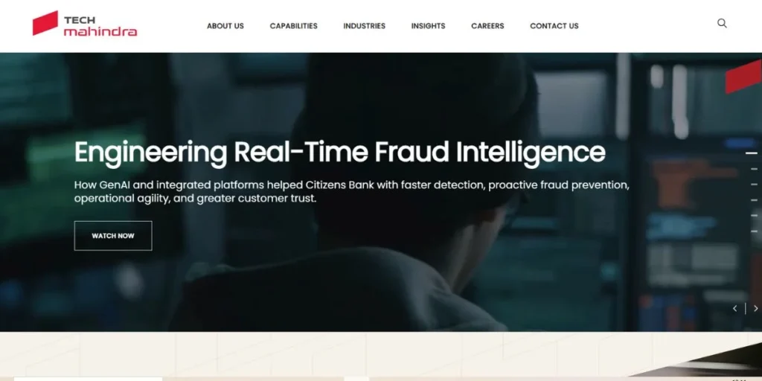Open the About Us menu
This screenshot has width=762, height=381.
pos(225,26)
